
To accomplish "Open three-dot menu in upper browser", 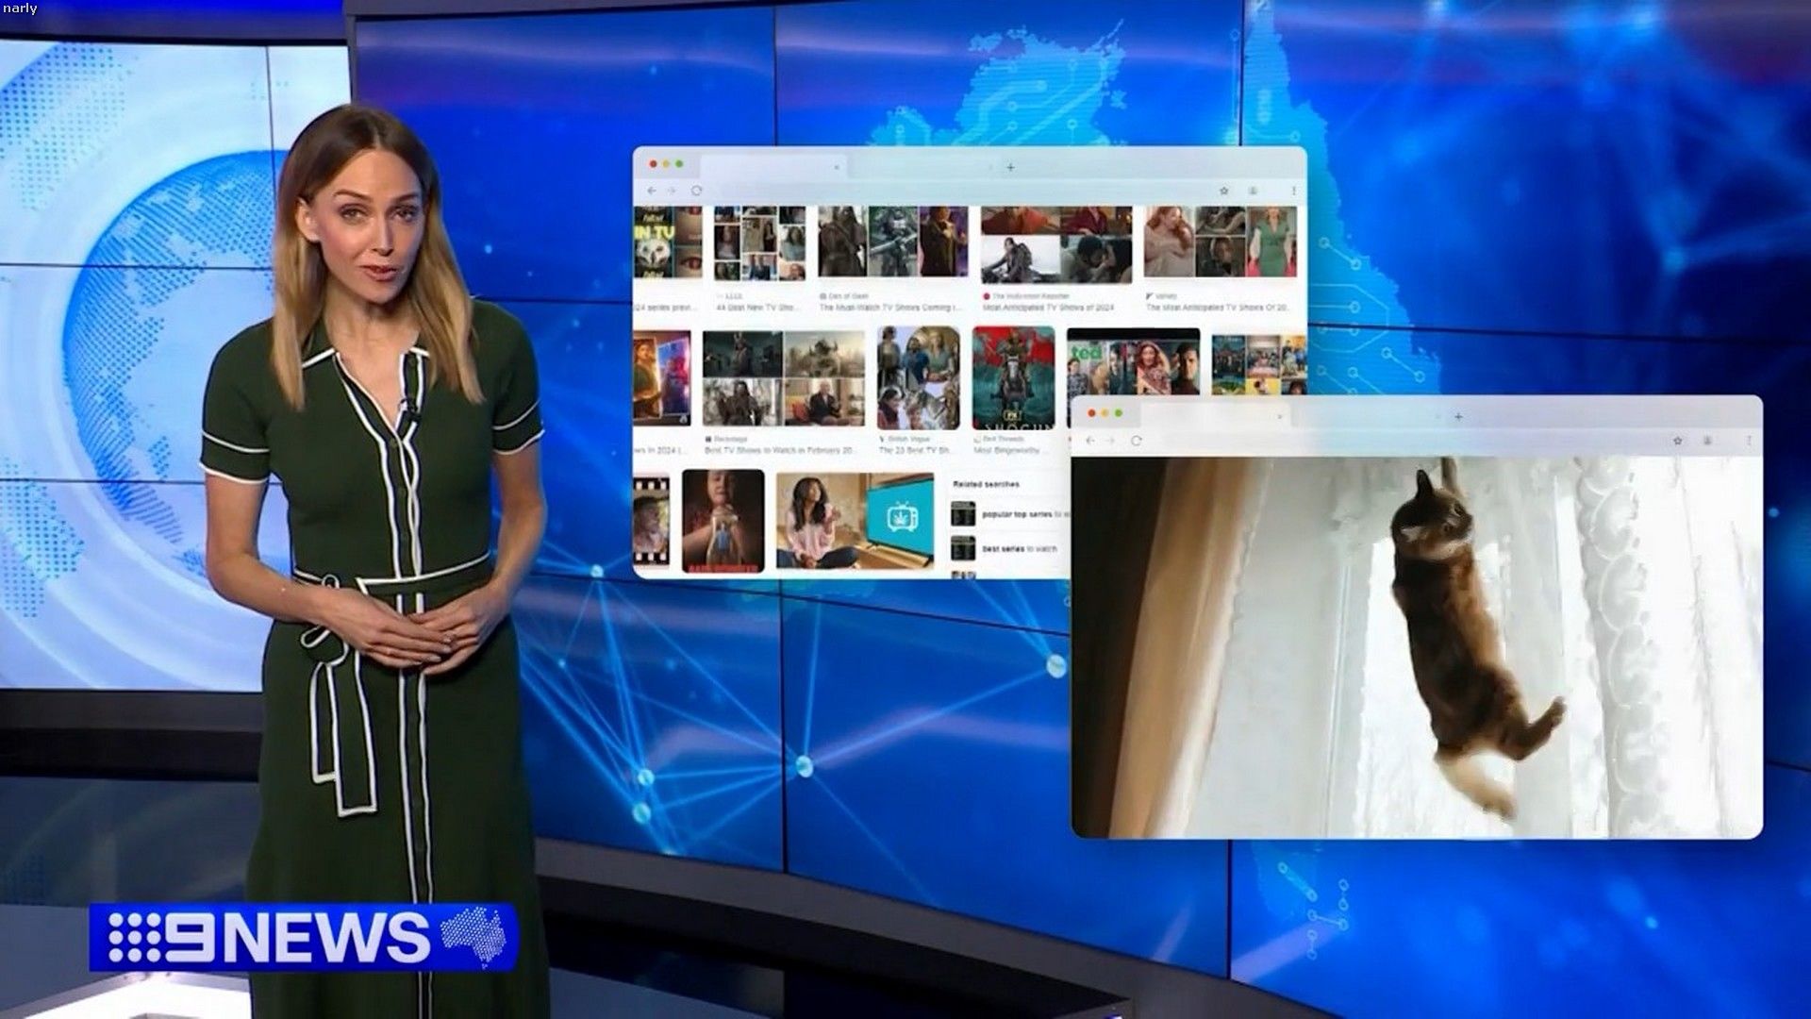I will pyautogui.click(x=1293, y=191).
